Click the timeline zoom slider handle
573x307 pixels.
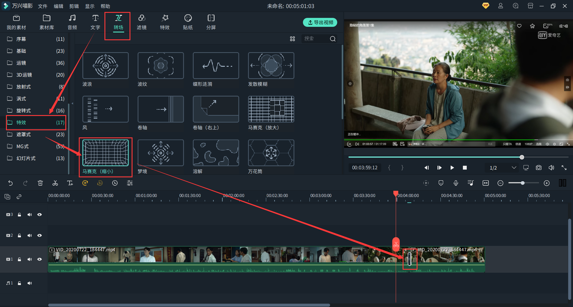point(523,183)
